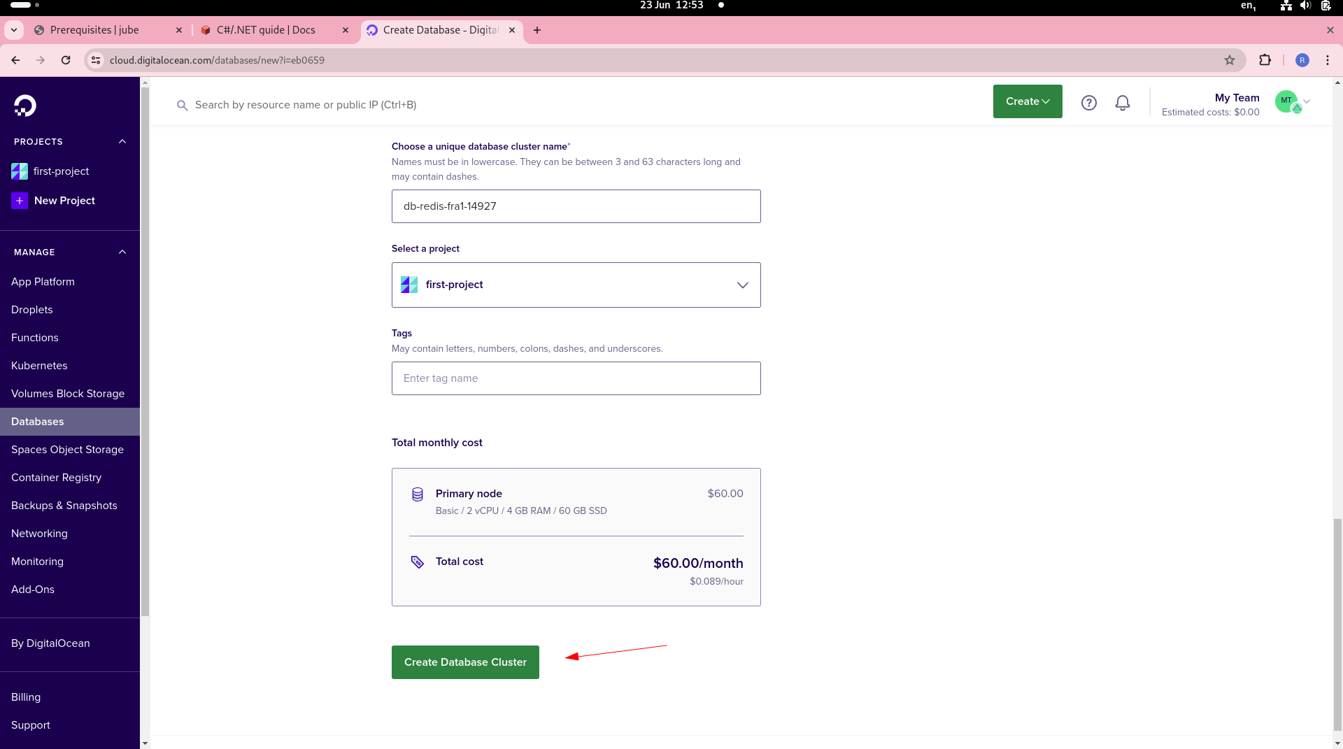
Task: Collapse the MANAGE section
Action: point(122,252)
